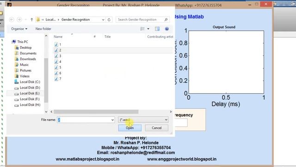Click the horizontal scrollbar thumb
Viewport: 296px width, 167px height.
(x=96, y=112)
